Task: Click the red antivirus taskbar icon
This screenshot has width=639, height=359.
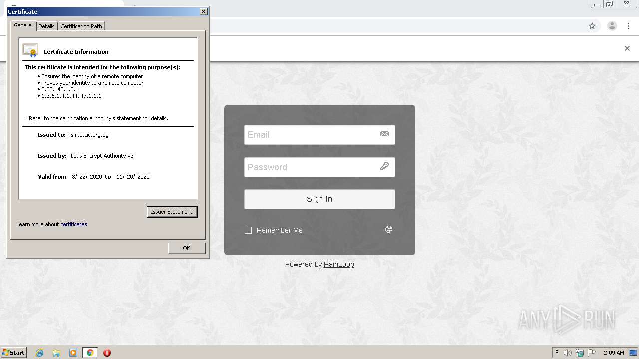Action: (107, 353)
